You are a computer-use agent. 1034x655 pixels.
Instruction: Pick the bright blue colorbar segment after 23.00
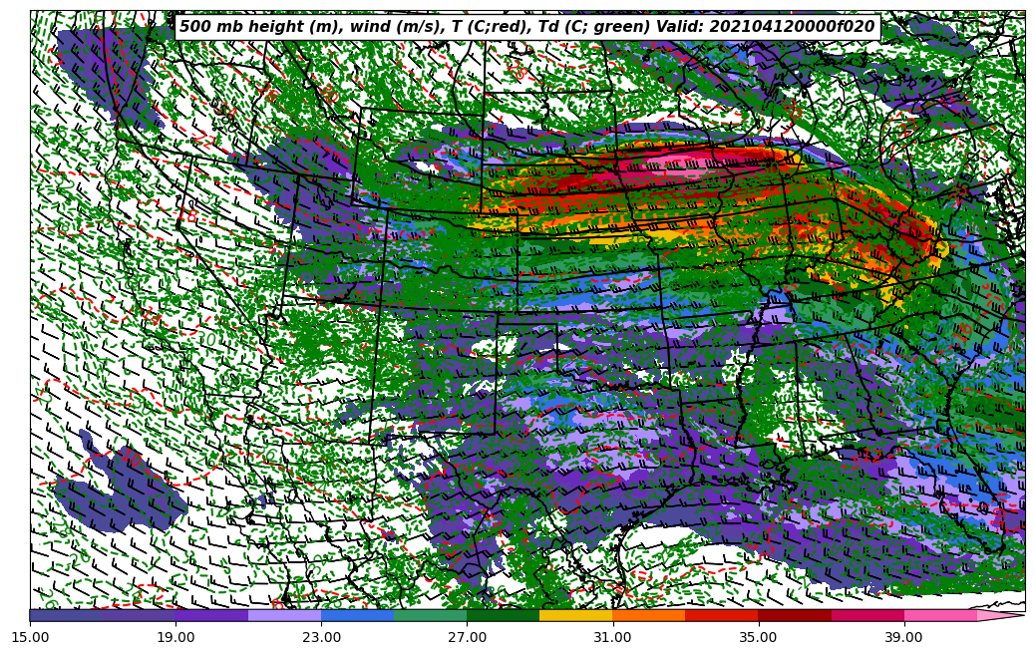[357, 615]
